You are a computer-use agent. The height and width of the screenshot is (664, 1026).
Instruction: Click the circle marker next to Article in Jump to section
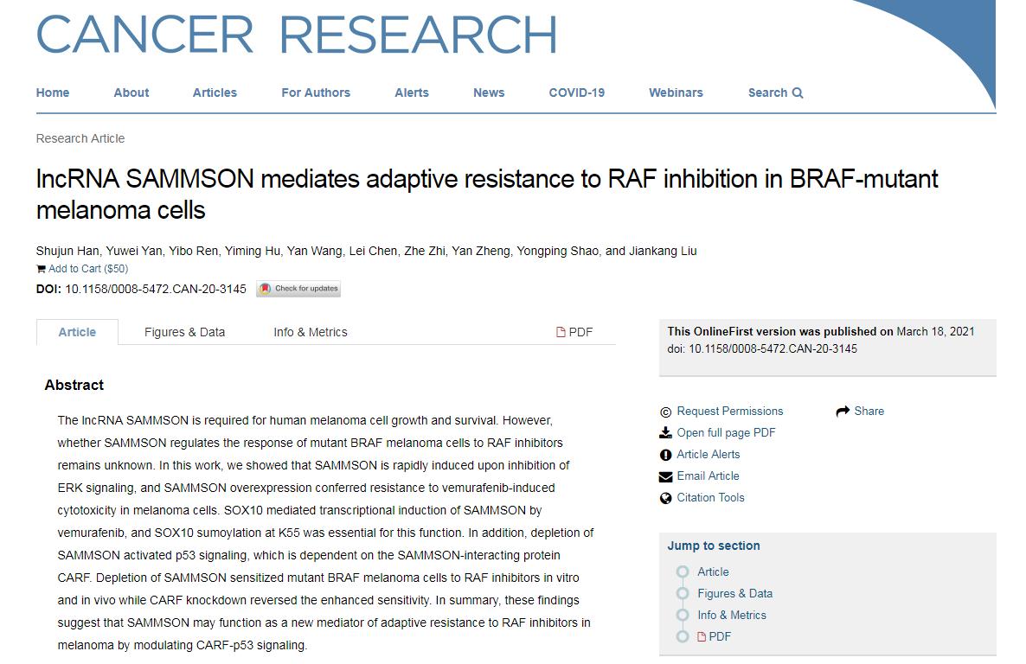[683, 571]
